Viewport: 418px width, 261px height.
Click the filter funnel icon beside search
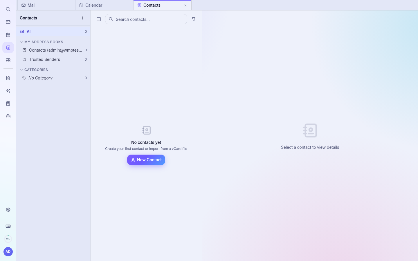click(x=194, y=19)
